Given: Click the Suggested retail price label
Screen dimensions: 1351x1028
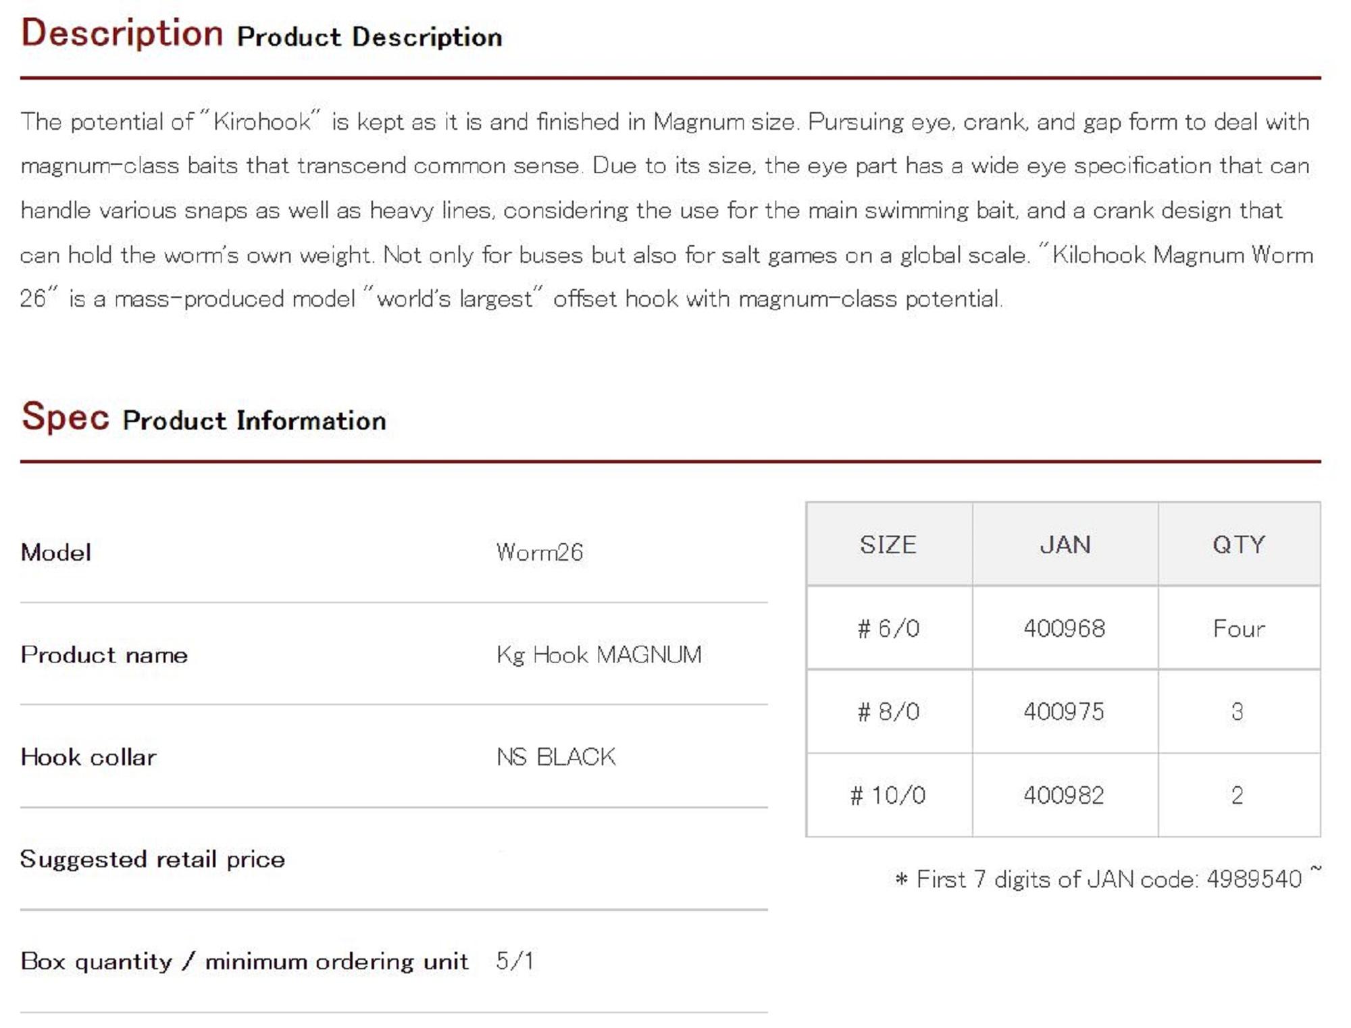Looking at the screenshot, I should tap(153, 859).
